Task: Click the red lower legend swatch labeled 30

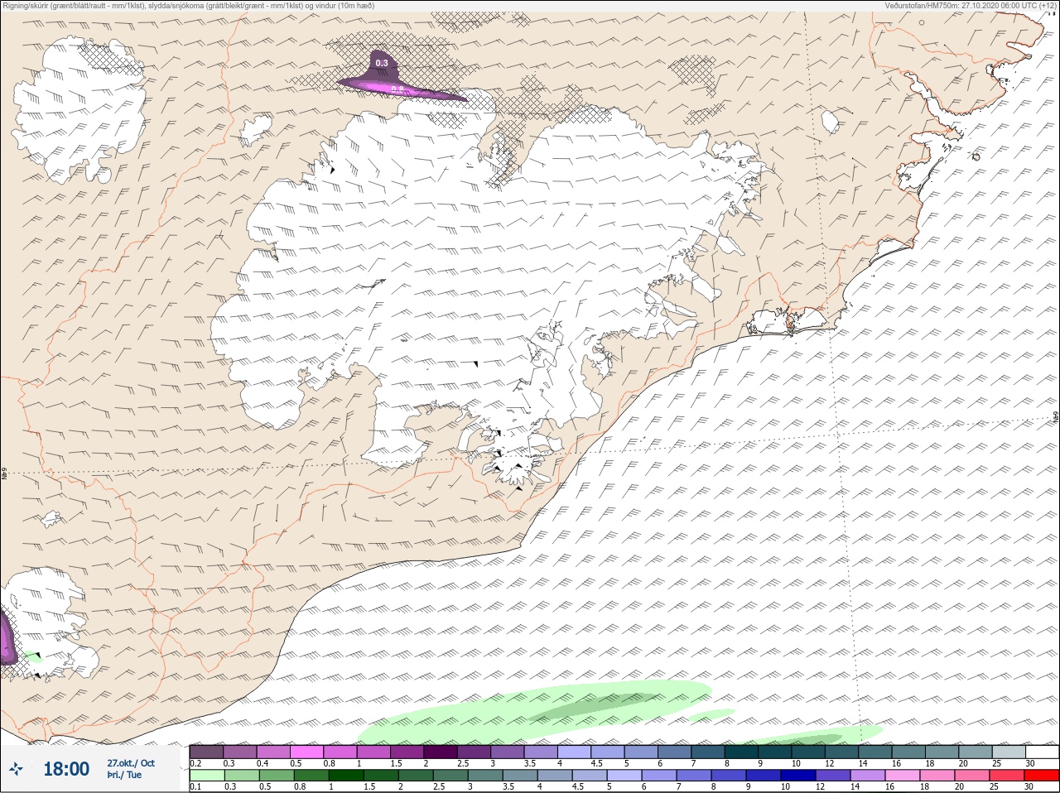Action: tap(1042, 776)
